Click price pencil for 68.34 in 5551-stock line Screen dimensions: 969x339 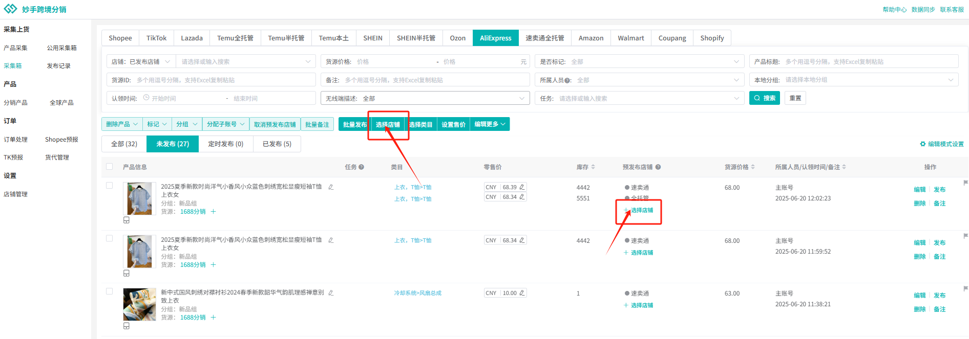(x=522, y=197)
